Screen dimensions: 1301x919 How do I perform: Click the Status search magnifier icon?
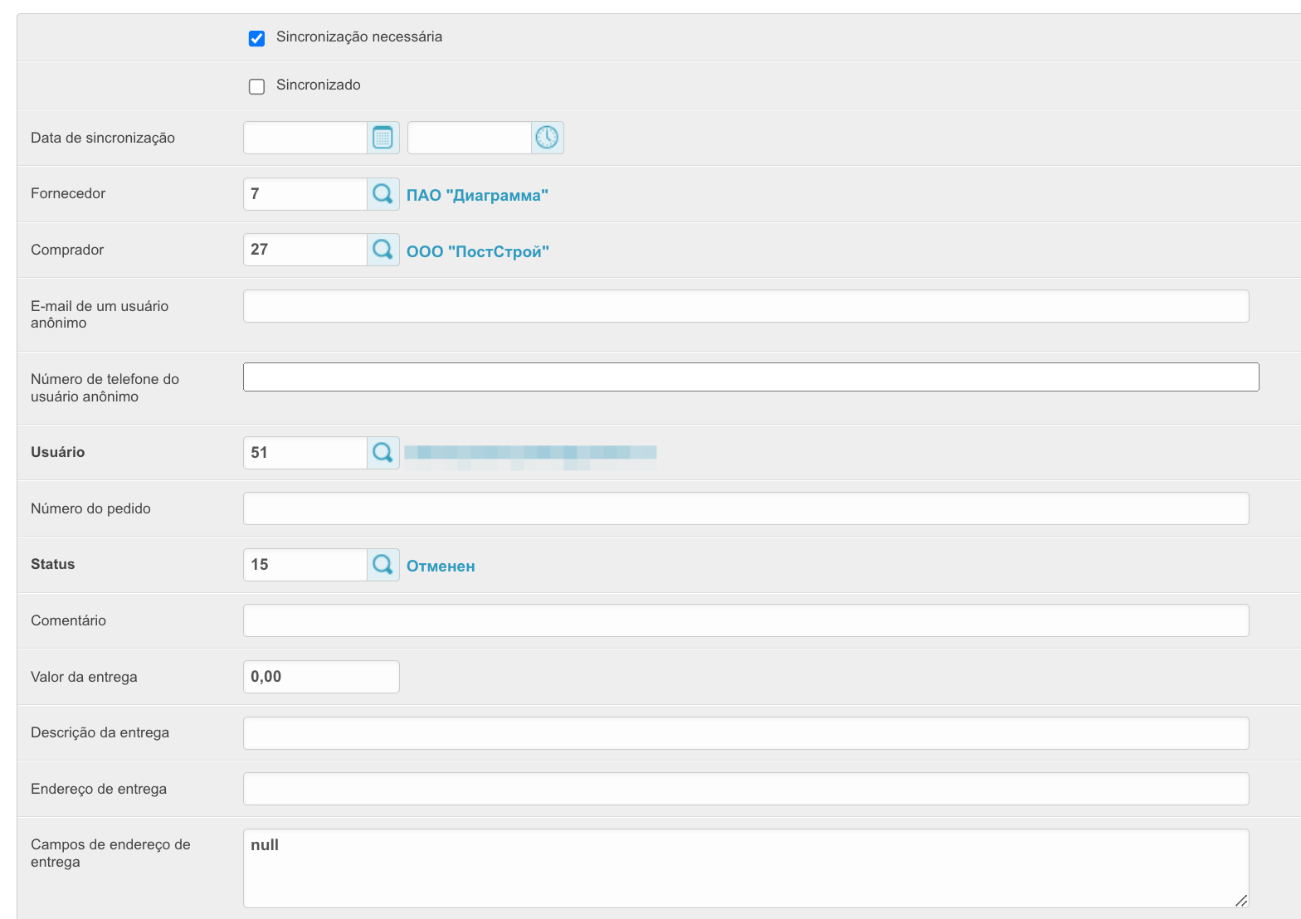pyautogui.click(x=383, y=565)
